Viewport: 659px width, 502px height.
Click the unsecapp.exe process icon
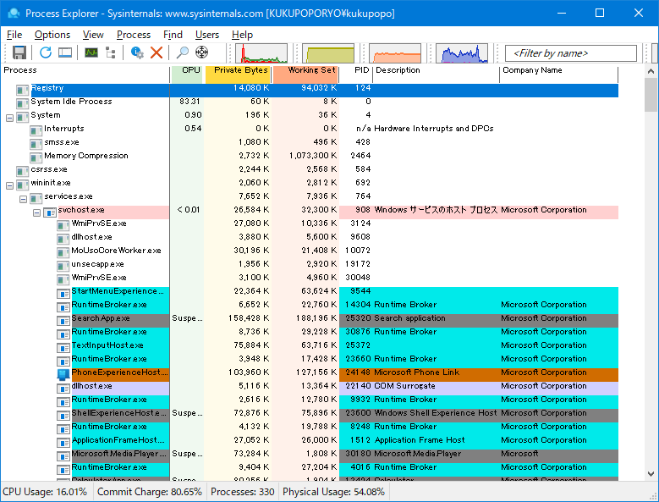tap(63, 266)
